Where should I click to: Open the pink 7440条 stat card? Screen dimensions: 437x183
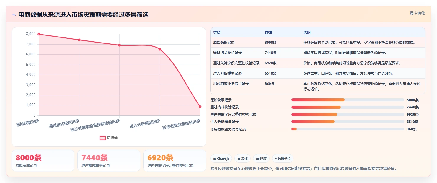tap(109, 161)
